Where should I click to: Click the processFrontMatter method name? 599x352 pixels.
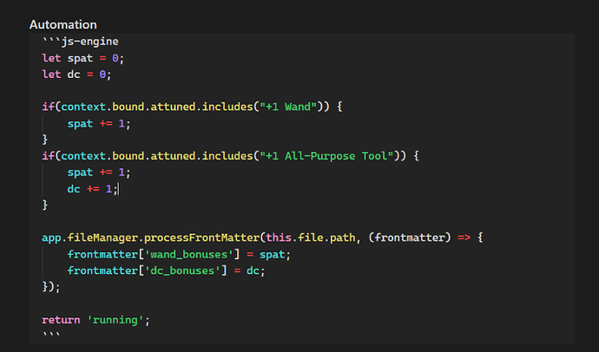coord(202,238)
